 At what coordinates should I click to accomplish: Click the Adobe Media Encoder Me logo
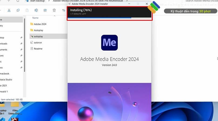(x=109, y=43)
